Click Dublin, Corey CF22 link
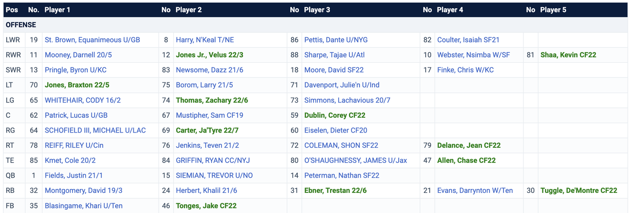The width and height of the screenshot is (630, 213). (335, 115)
